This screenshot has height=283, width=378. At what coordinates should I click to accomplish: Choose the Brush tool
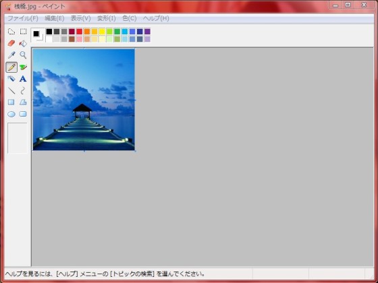(x=23, y=67)
